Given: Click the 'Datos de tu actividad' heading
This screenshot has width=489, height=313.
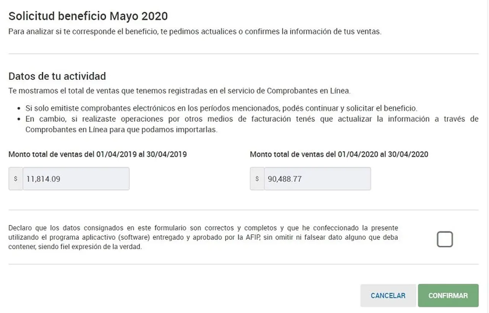Looking at the screenshot, I should click(57, 76).
